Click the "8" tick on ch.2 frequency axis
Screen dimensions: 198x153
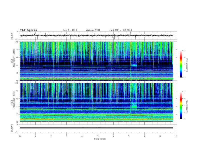[17, 91]
